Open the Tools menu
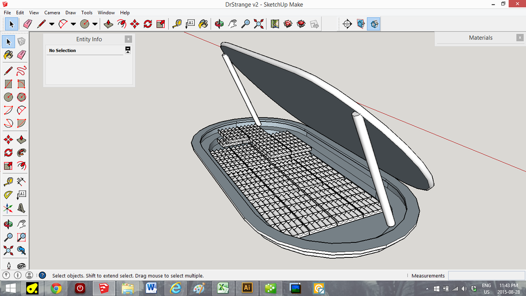Image resolution: width=526 pixels, height=296 pixels. tap(86, 13)
